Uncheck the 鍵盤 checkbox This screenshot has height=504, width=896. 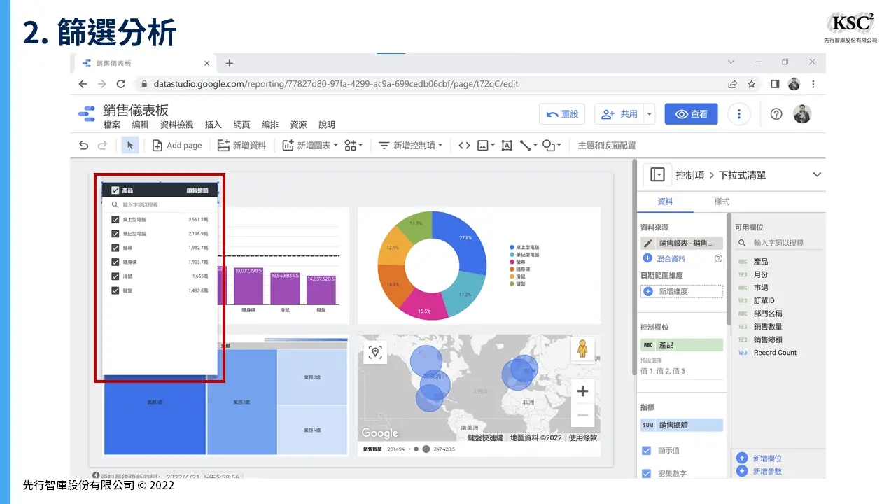[115, 290]
